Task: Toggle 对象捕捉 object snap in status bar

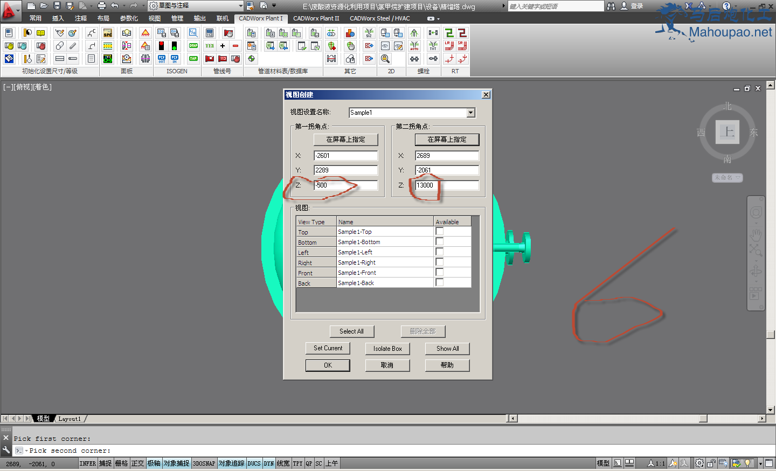Action: pyautogui.click(x=176, y=463)
